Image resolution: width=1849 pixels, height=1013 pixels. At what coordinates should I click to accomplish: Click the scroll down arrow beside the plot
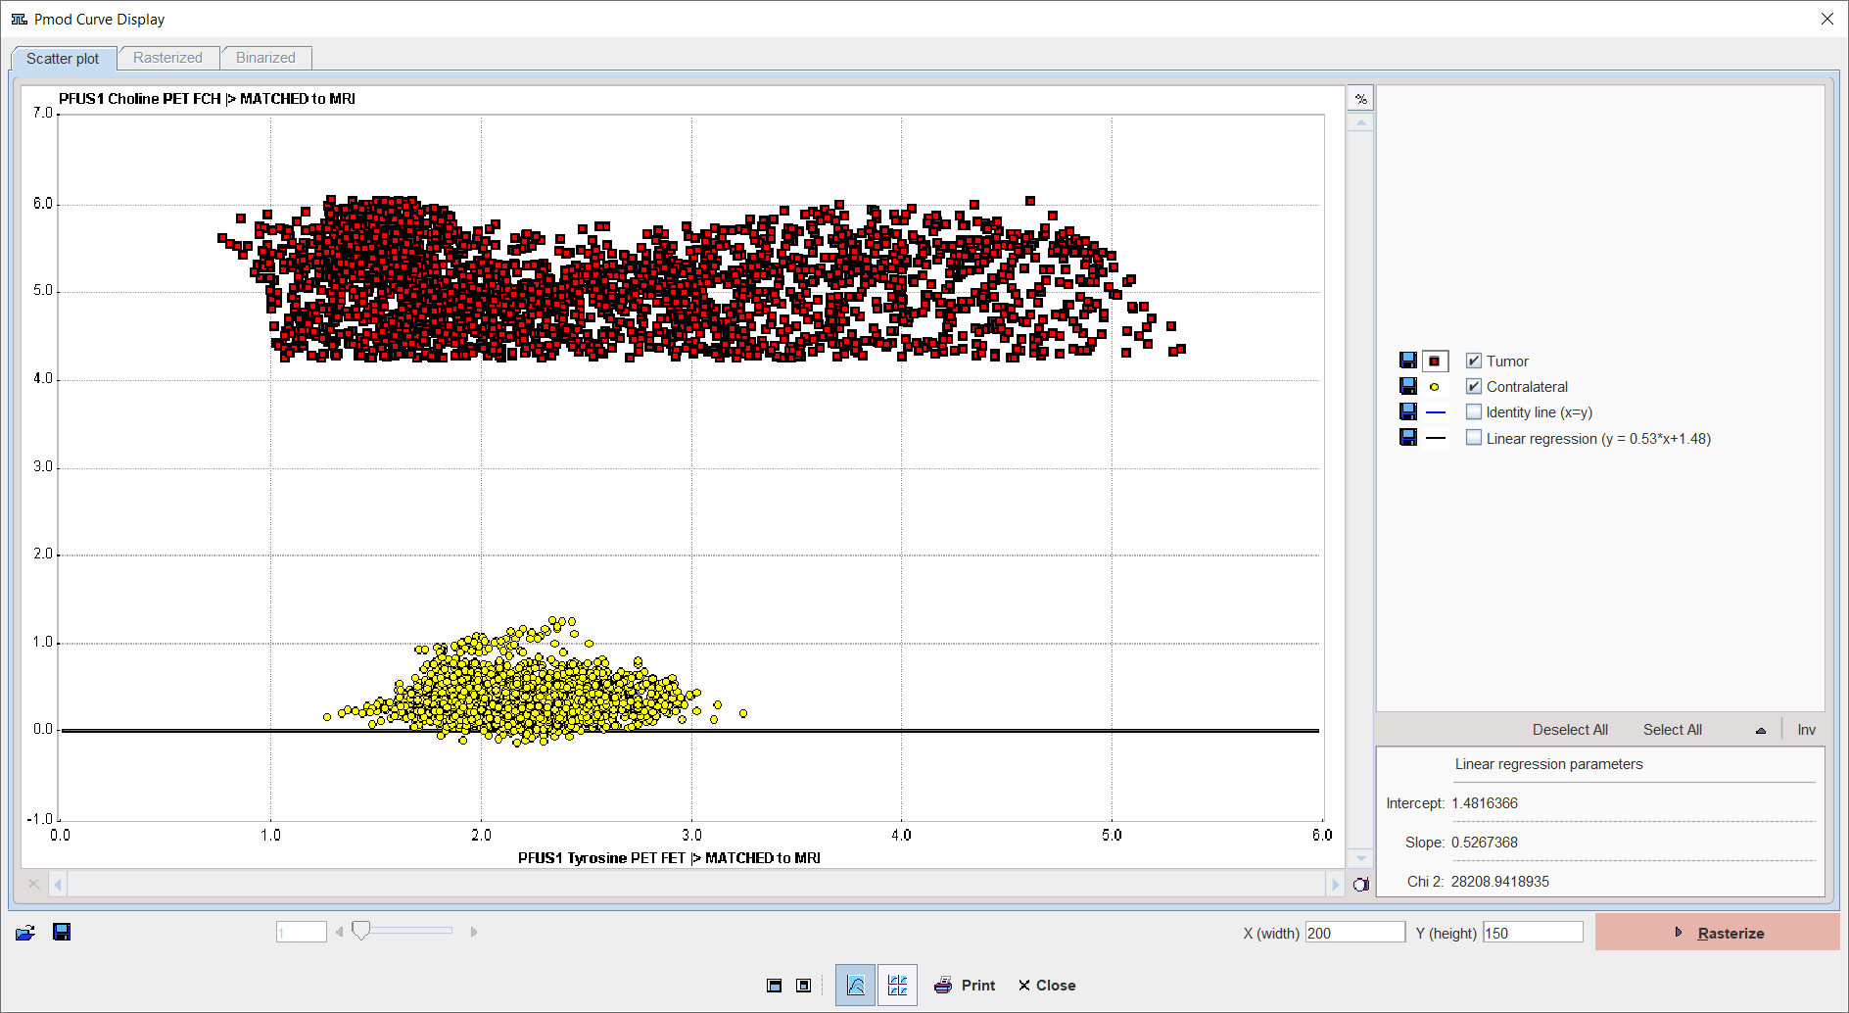[1360, 857]
